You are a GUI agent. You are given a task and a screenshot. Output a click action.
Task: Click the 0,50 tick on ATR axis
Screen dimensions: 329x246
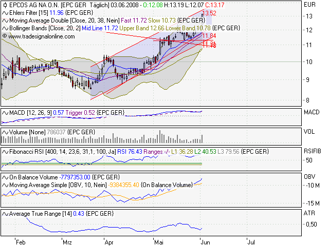click(311, 224)
